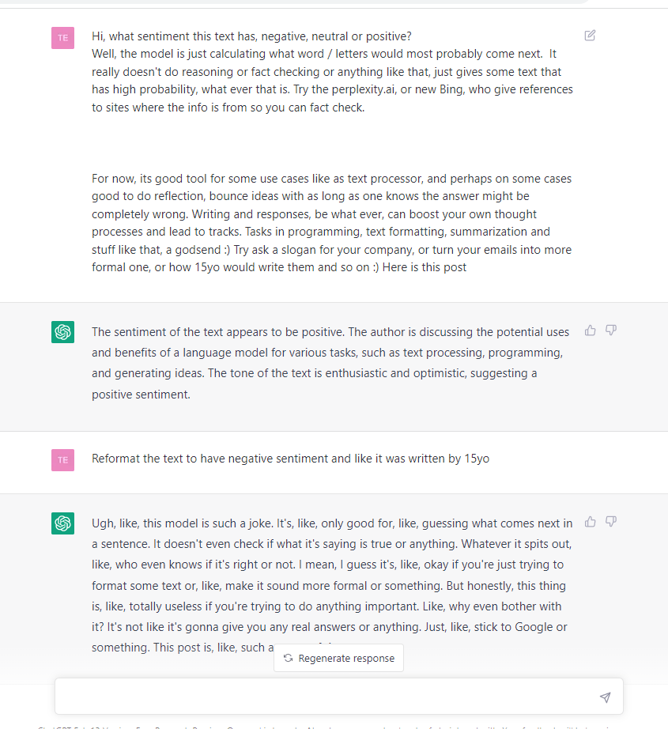Click the circular arrows regenerate icon
668x729 pixels.
click(x=289, y=658)
